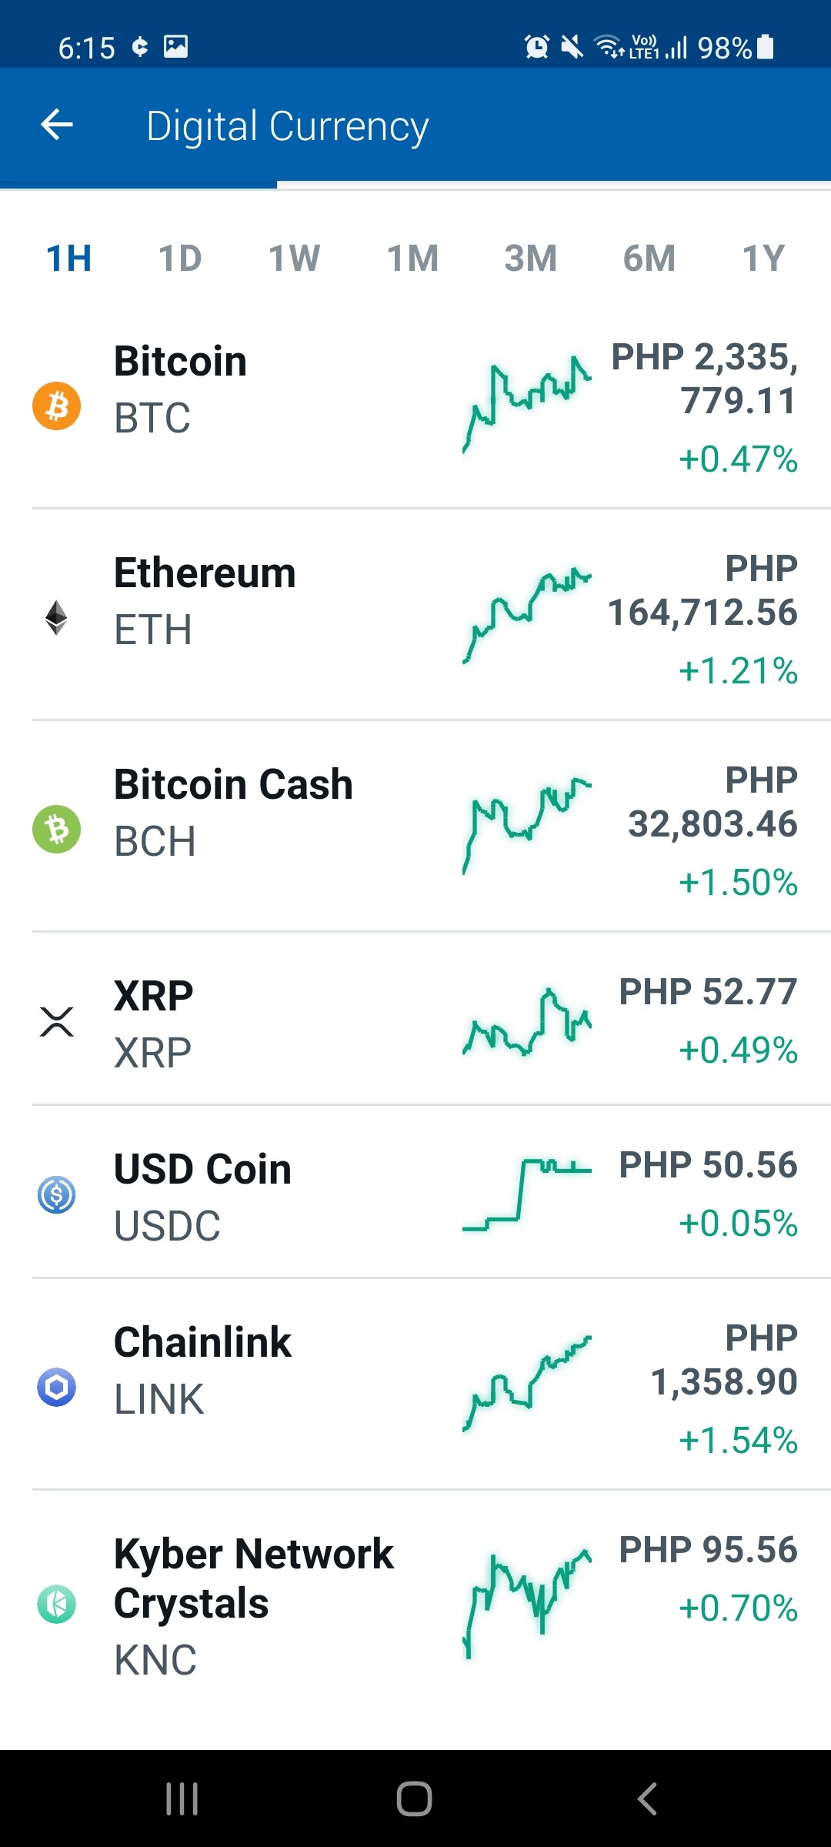Choose the 1M time range

[x=412, y=259]
